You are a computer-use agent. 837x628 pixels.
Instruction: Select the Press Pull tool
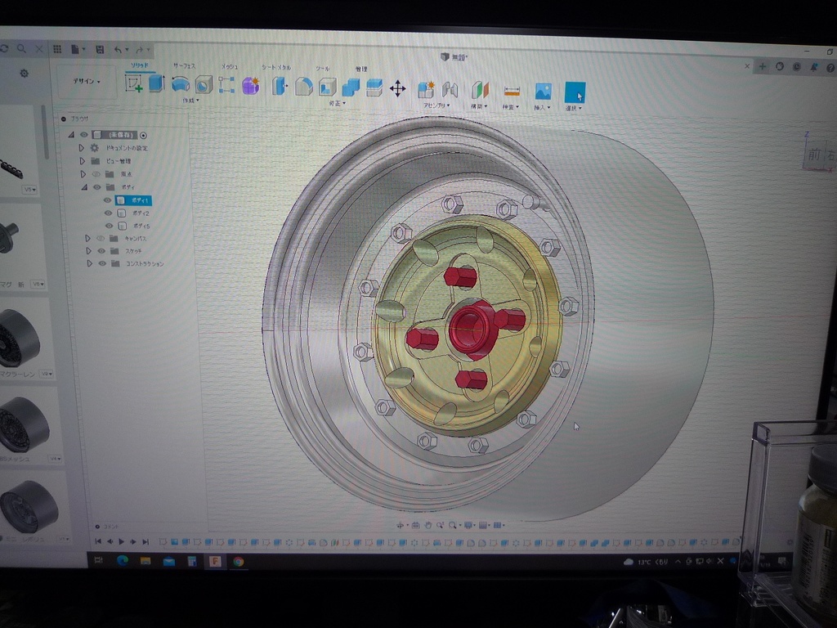[279, 86]
